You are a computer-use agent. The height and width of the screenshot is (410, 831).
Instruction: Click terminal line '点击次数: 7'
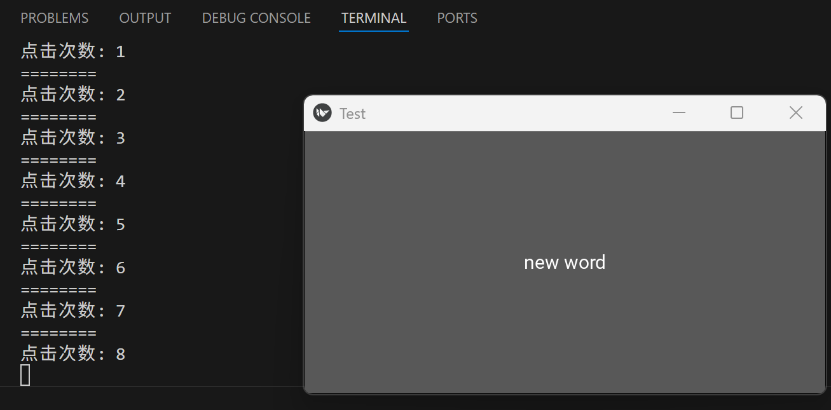point(73,310)
